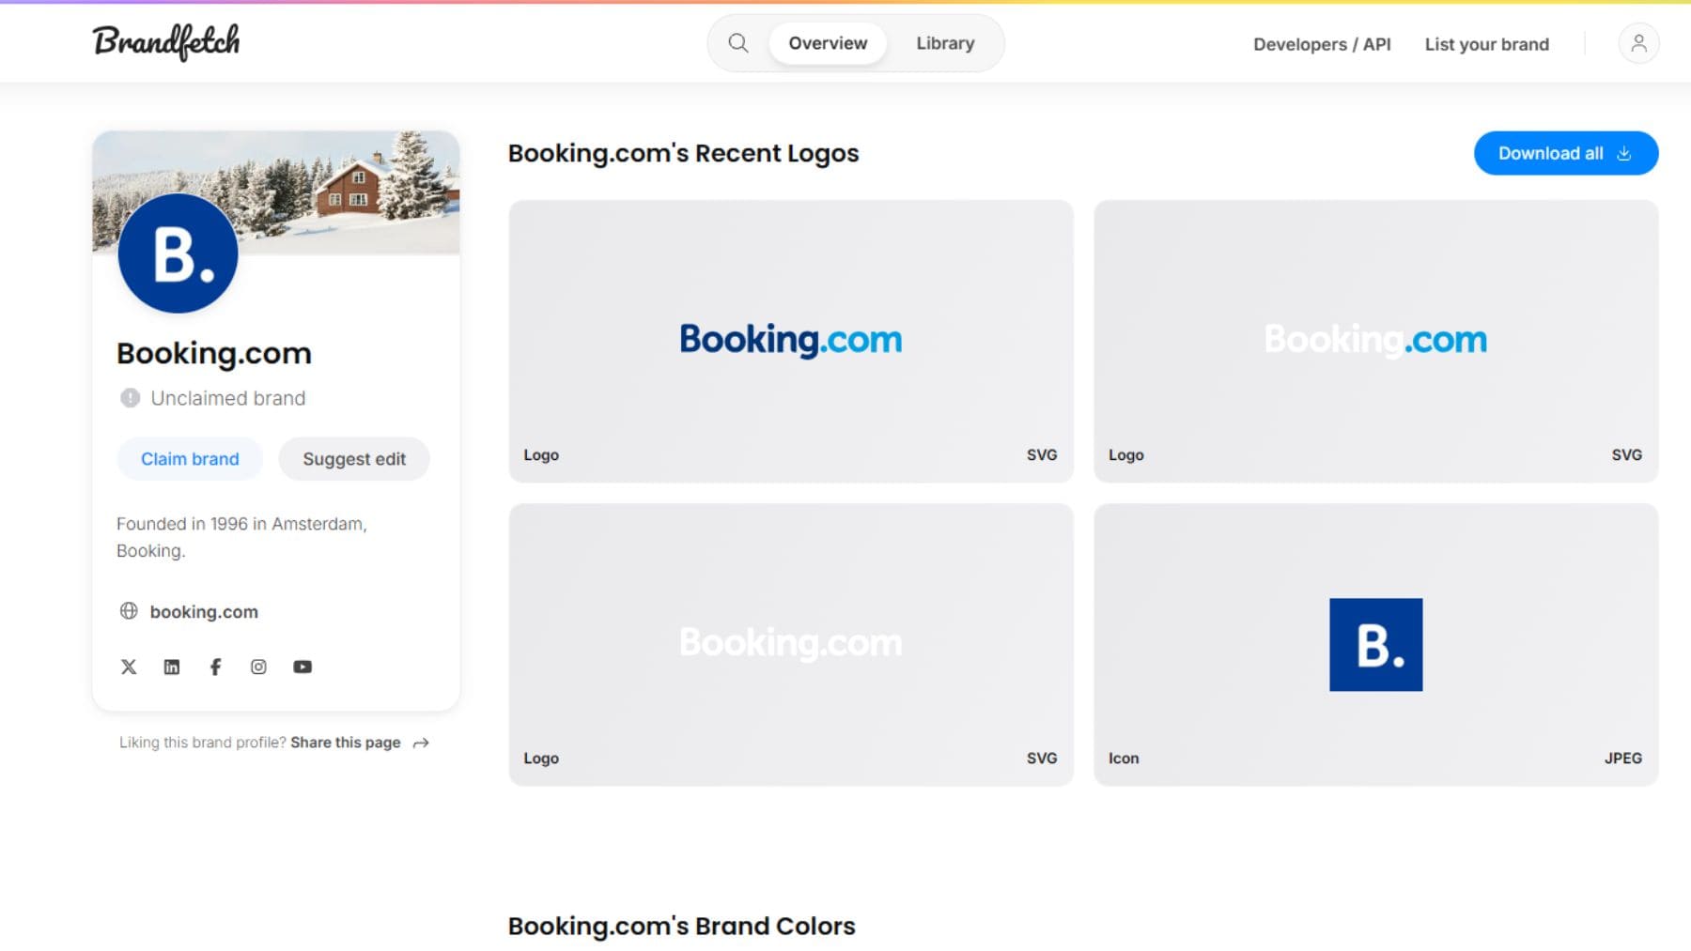
Task: Click the globe icon beside booking.com
Action: coord(130,611)
